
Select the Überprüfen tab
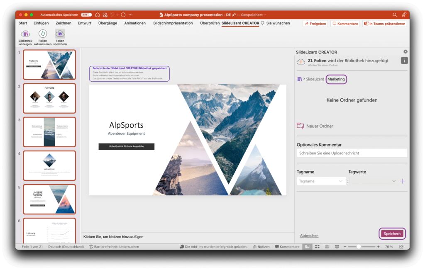pyautogui.click(x=210, y=23)
